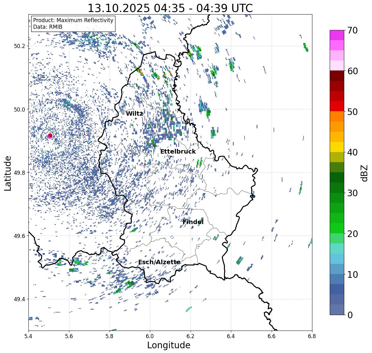
Task: Click the Longitude axis label
Action: tap(169, 345)
